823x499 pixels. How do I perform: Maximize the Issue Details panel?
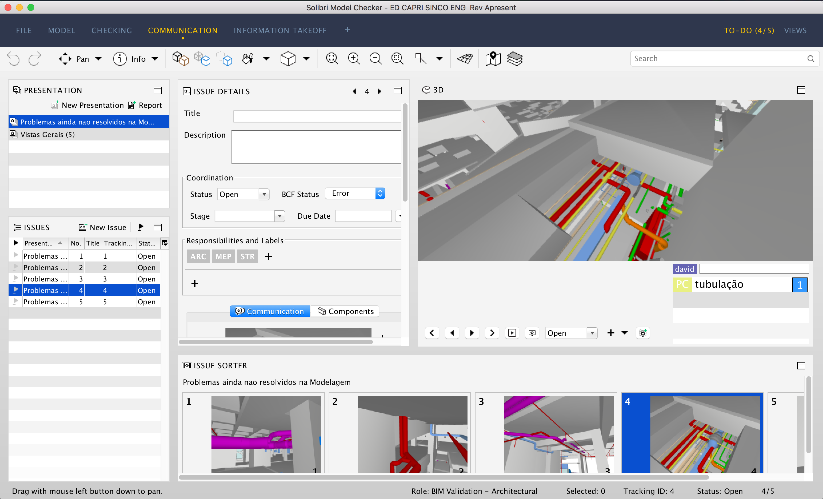pyautogui.click(x=397, y=91)
